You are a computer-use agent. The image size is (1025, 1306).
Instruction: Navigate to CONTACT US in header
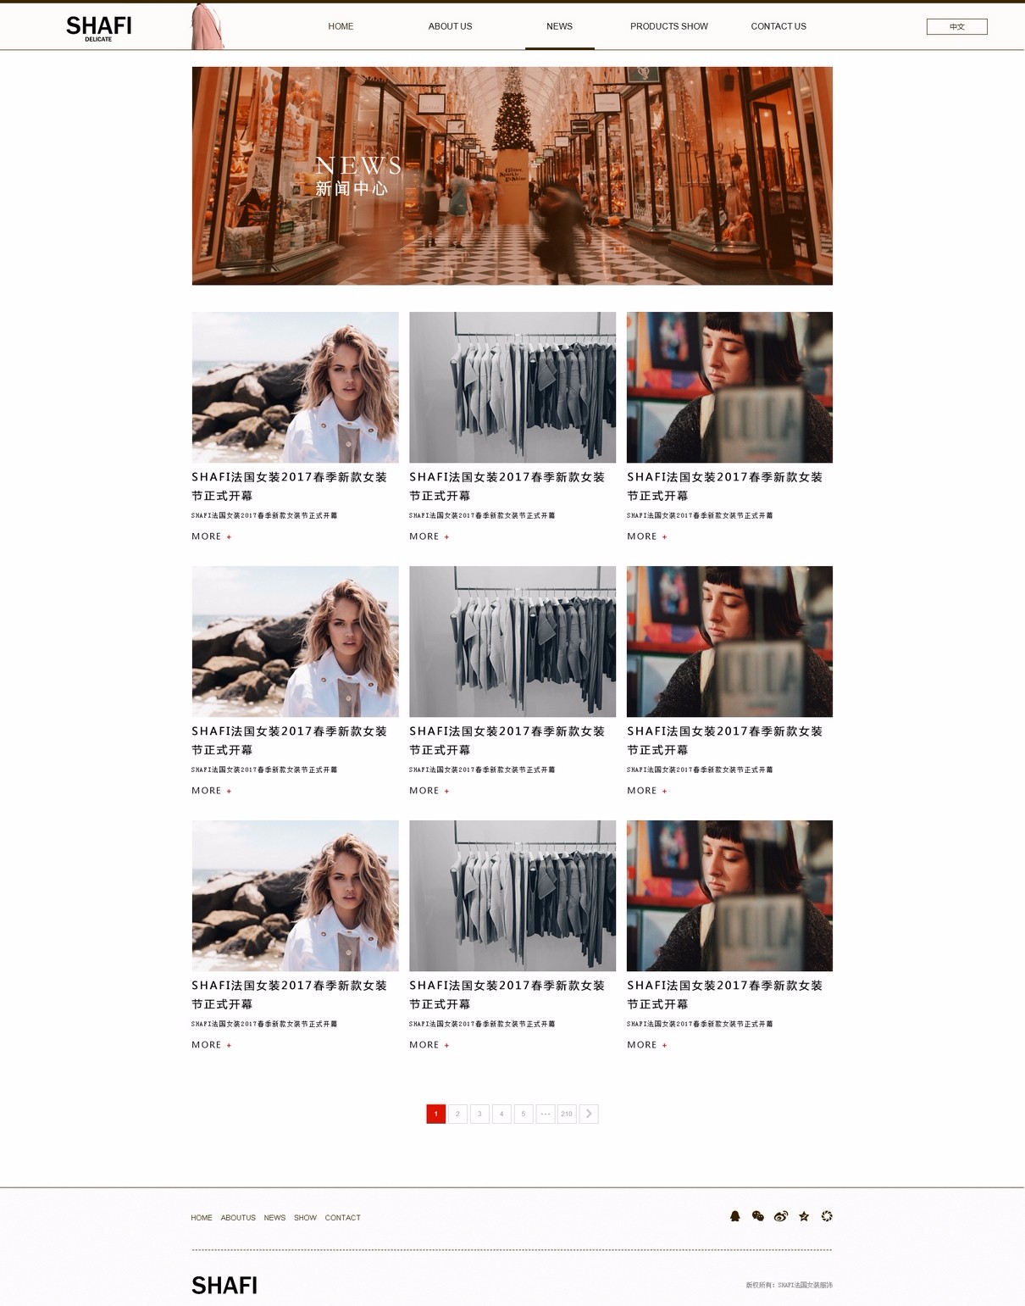778,26
